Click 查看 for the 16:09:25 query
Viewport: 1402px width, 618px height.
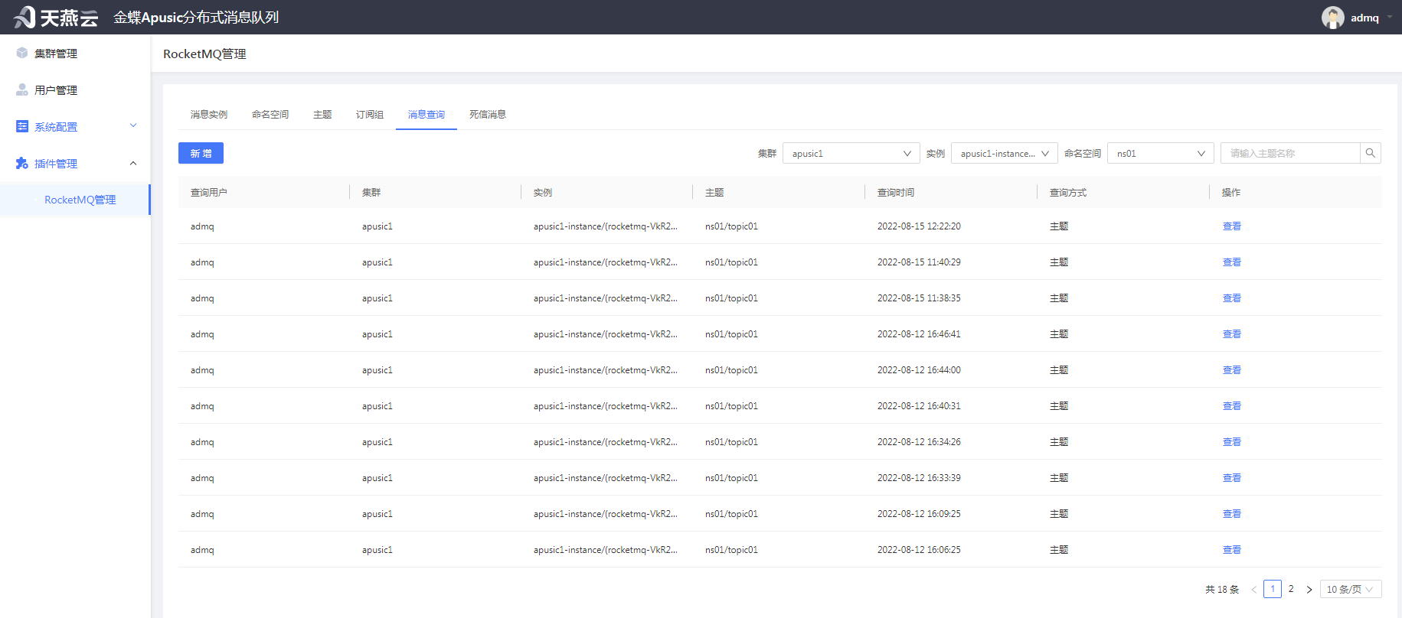(x=1232, y=513)
